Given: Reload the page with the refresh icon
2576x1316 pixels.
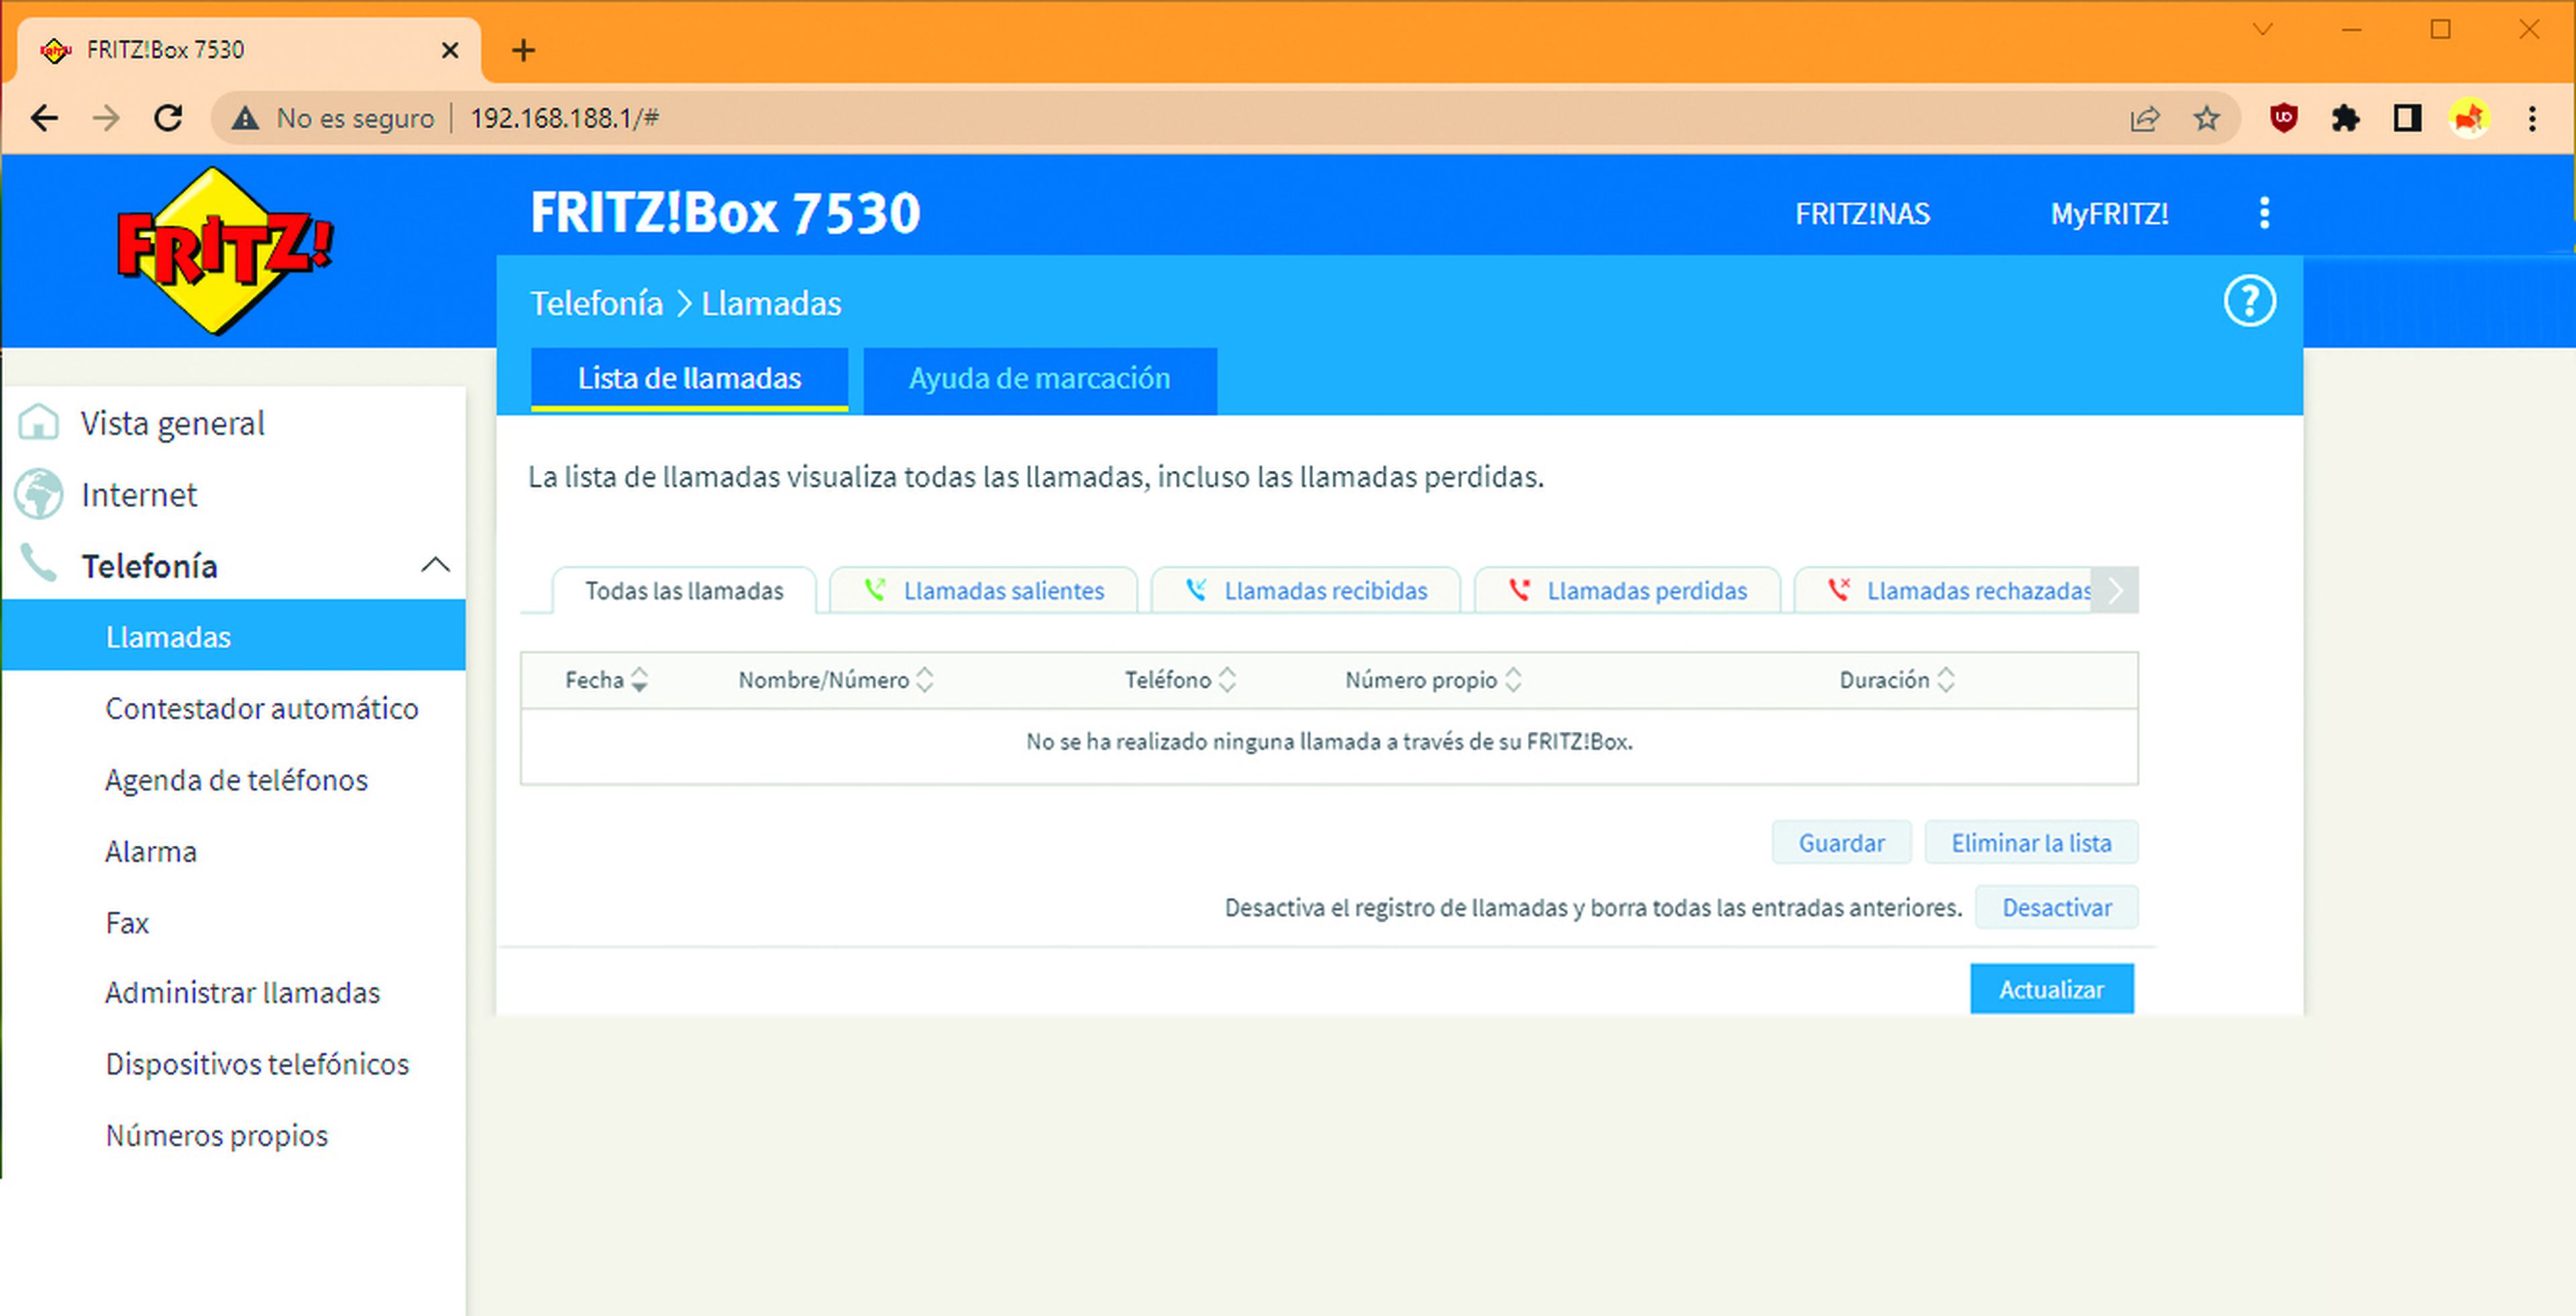Looking at the screenshot, I should 168,118.
